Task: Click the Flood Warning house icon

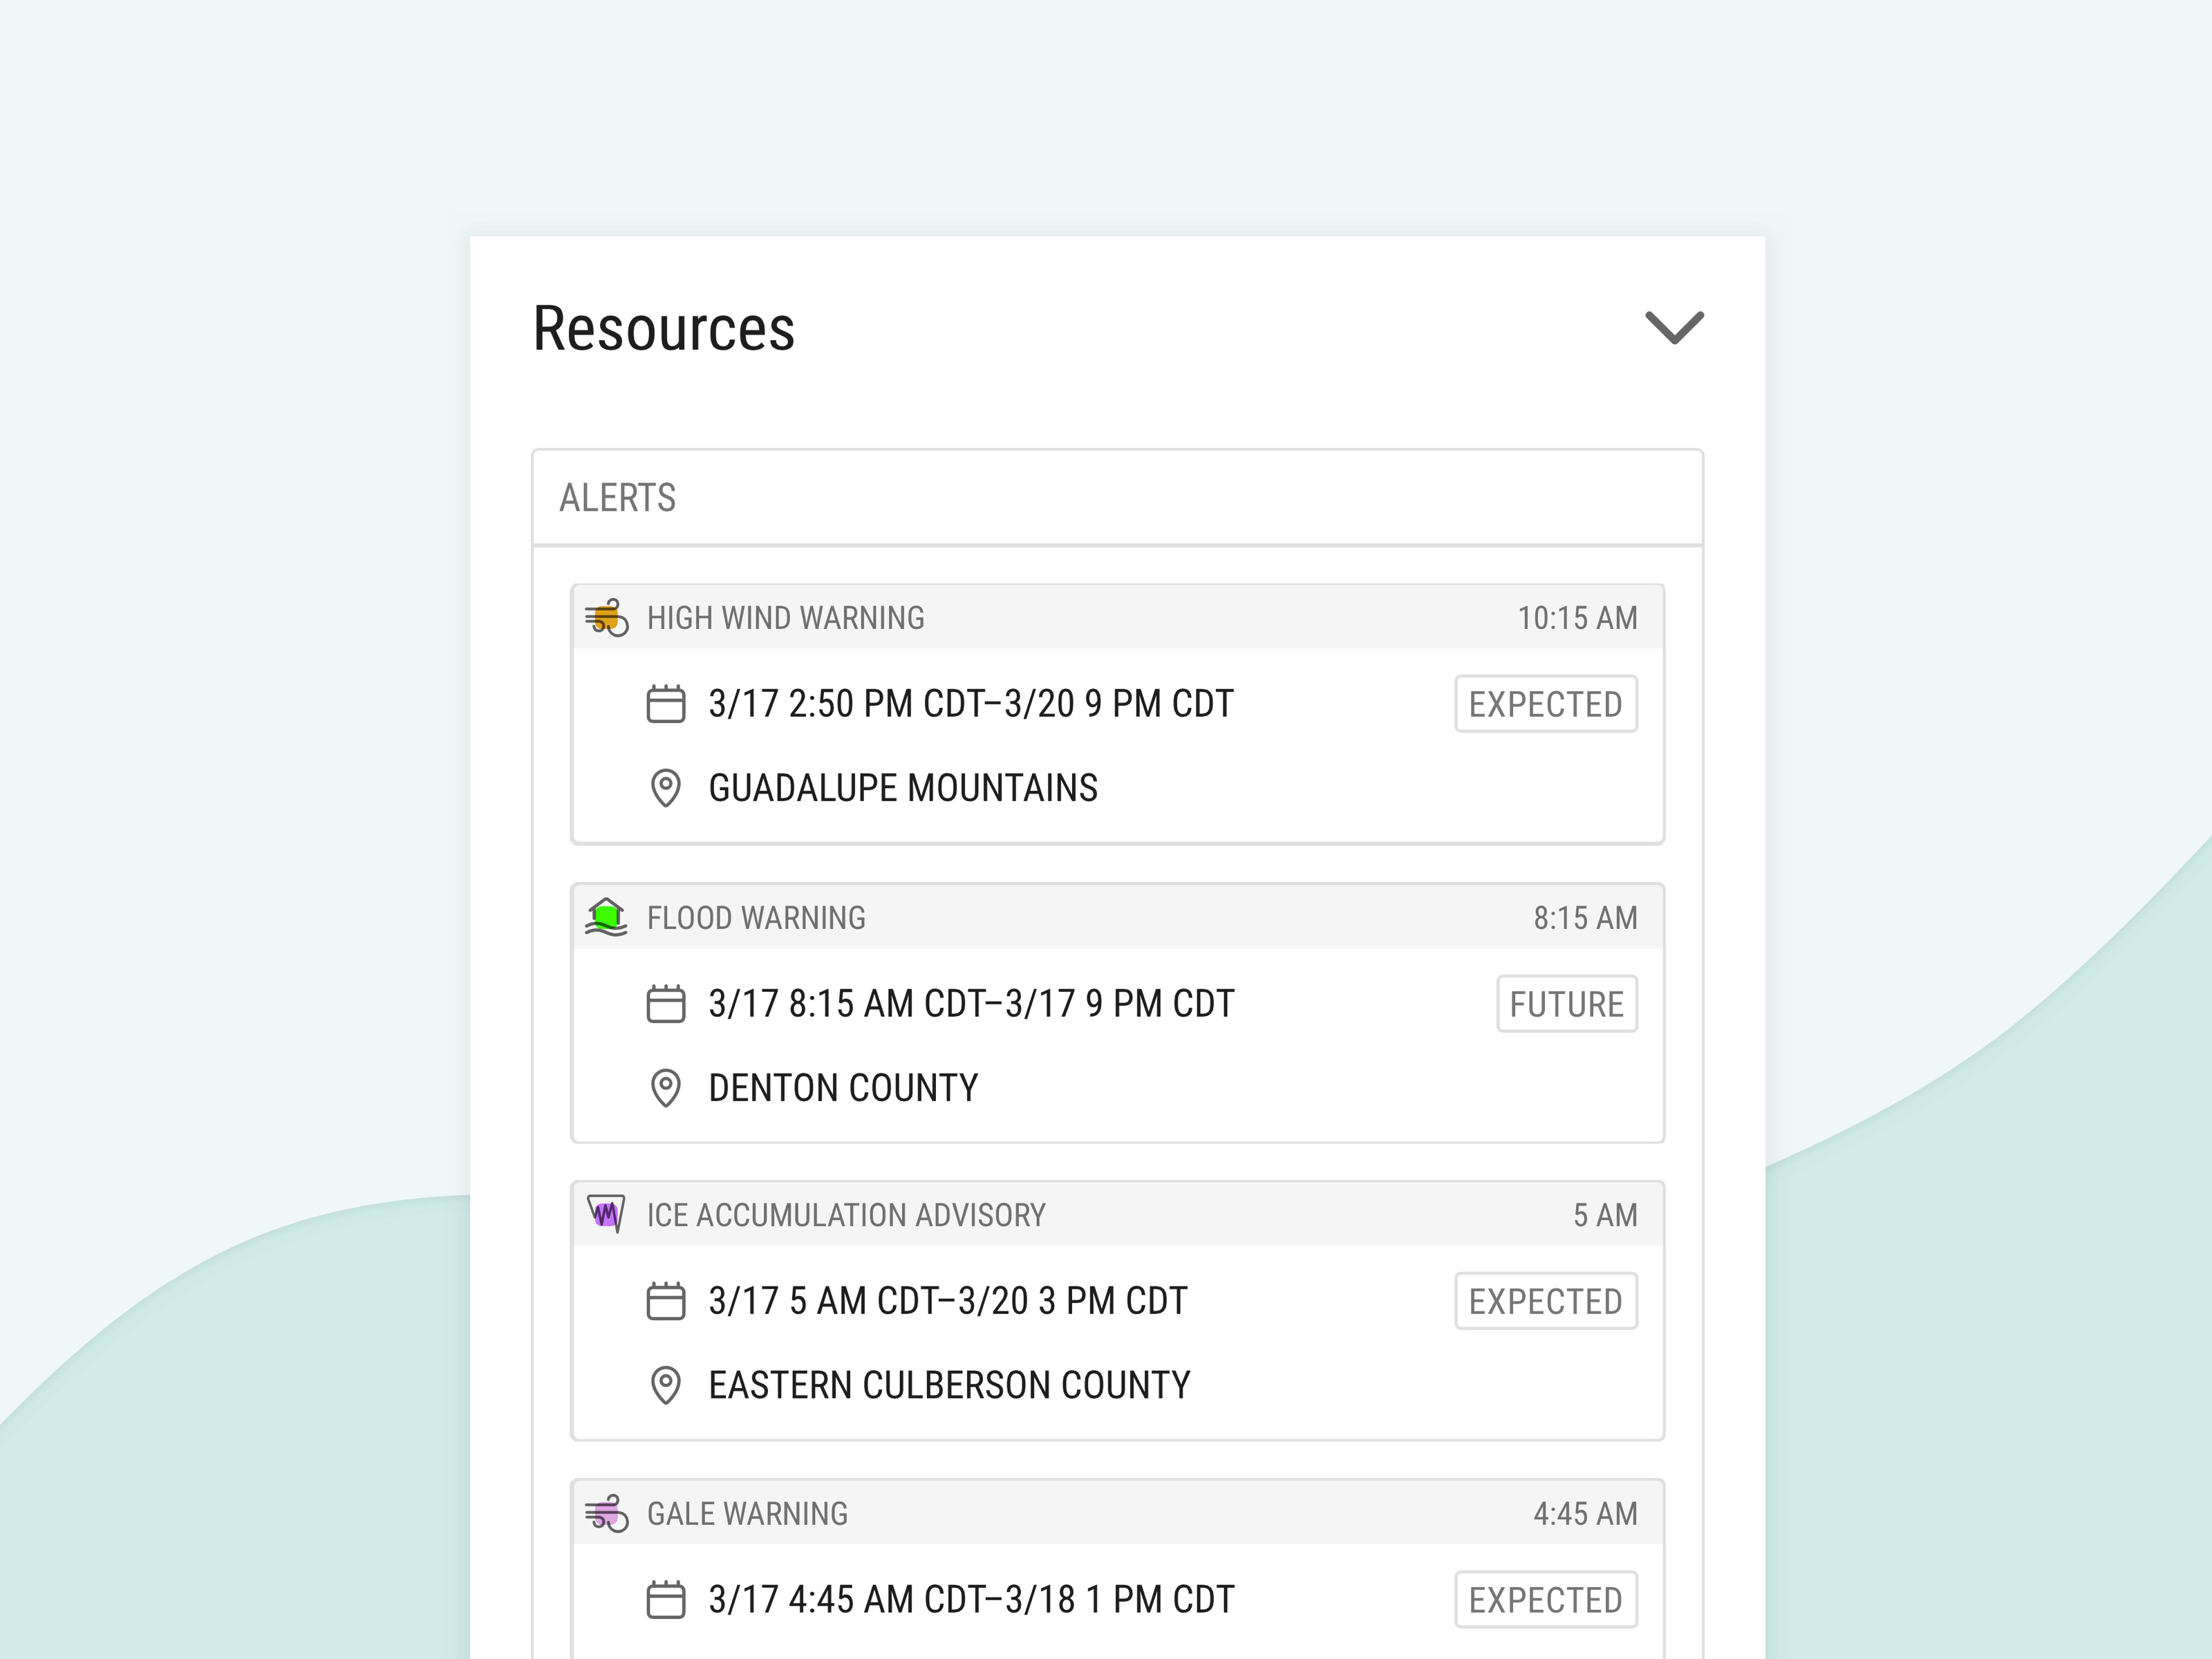Action: coord(606,917)
